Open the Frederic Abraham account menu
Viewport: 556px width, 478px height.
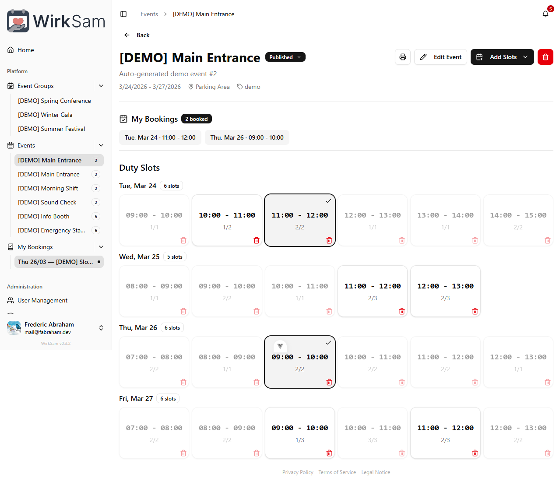coord(56,328)
